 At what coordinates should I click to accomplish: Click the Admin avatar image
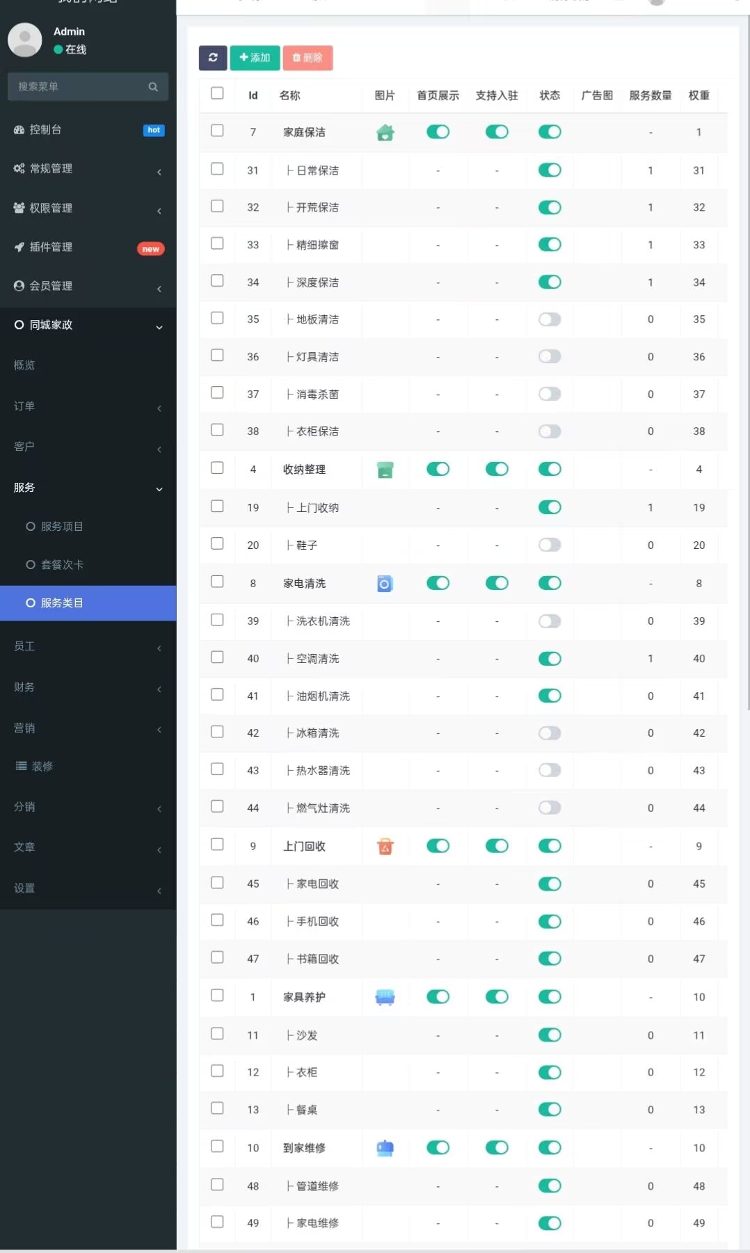[25, 40]
